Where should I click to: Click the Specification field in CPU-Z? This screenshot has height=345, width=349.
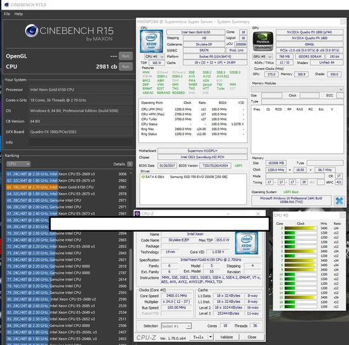click(211, 260)
